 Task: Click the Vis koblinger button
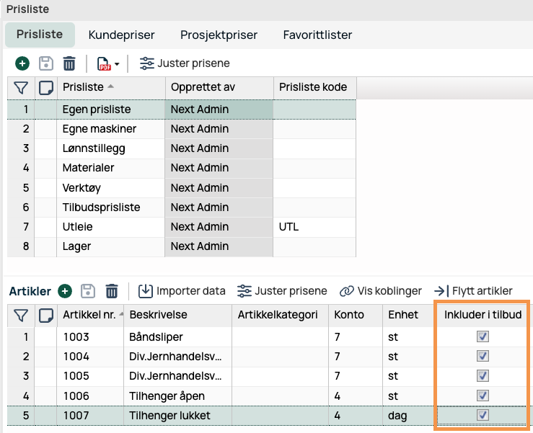point(381,291)
